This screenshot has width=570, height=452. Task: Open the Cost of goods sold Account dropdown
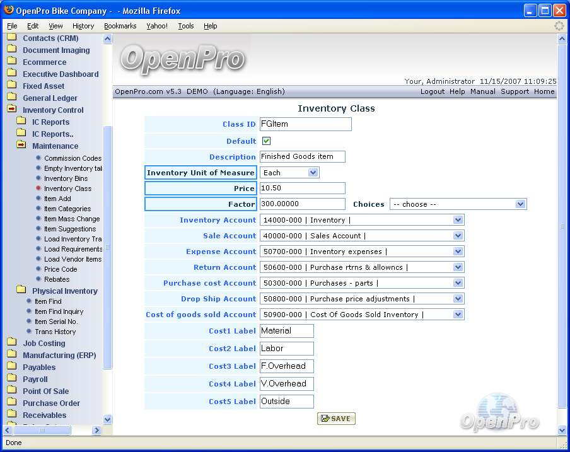(458, 315)
